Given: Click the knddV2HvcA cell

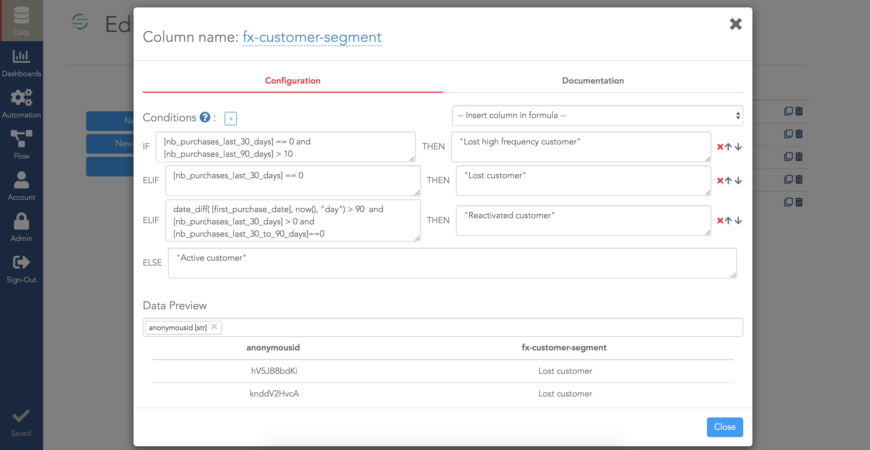Looking at the screenshot, I should point(274,394).
